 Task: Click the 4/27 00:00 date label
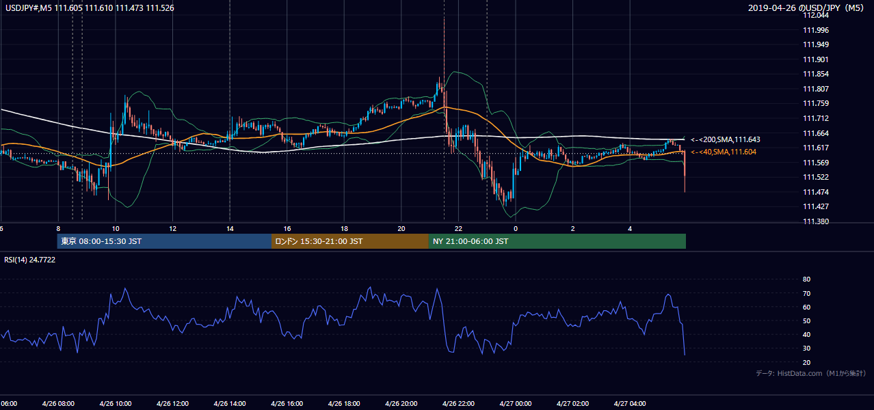(x=515, y=404)
